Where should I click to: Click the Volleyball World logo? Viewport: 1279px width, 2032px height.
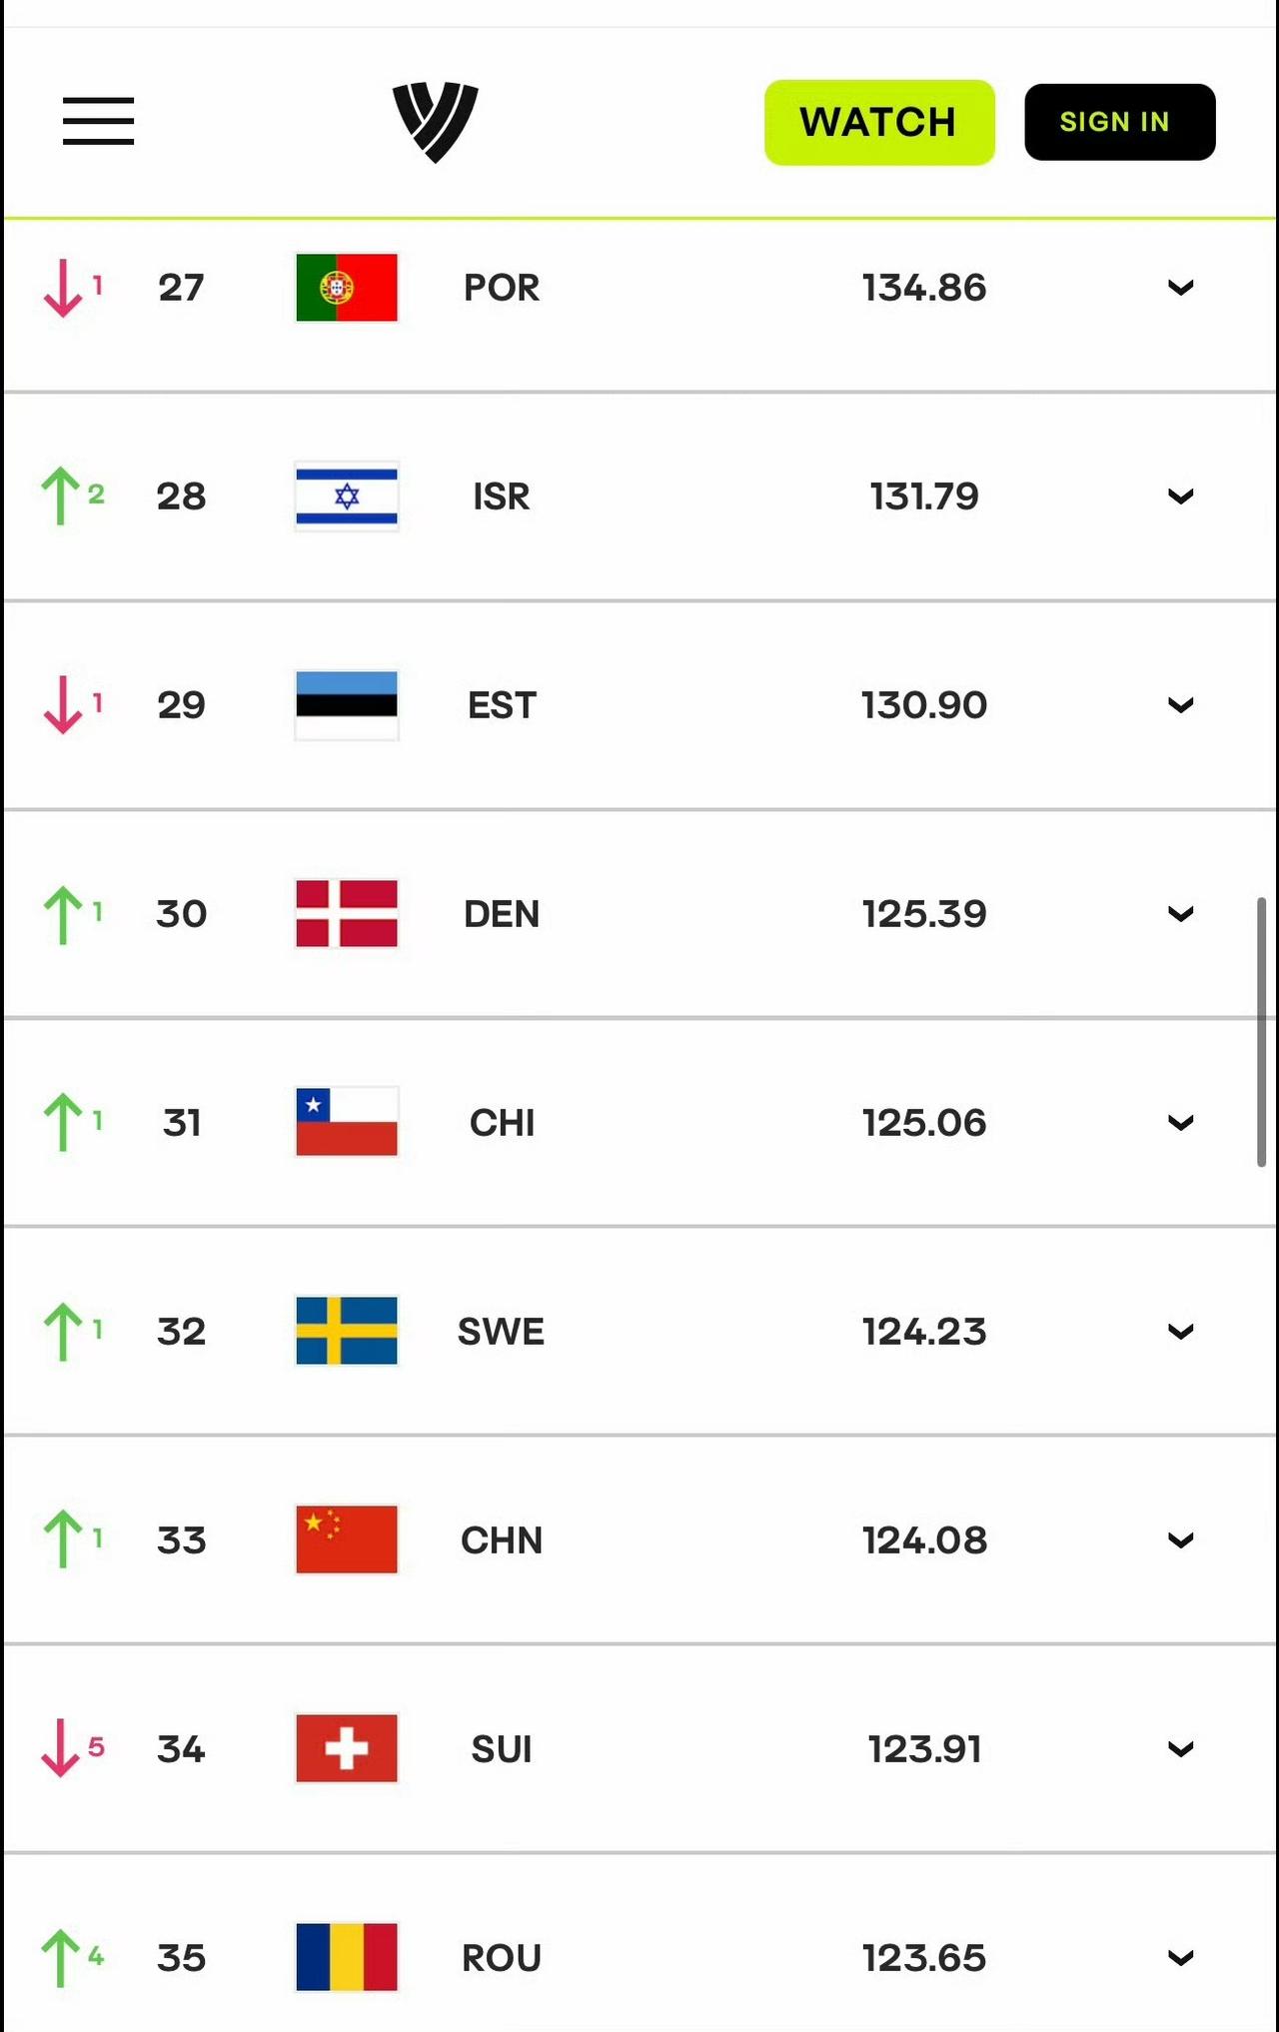point(436,122)
